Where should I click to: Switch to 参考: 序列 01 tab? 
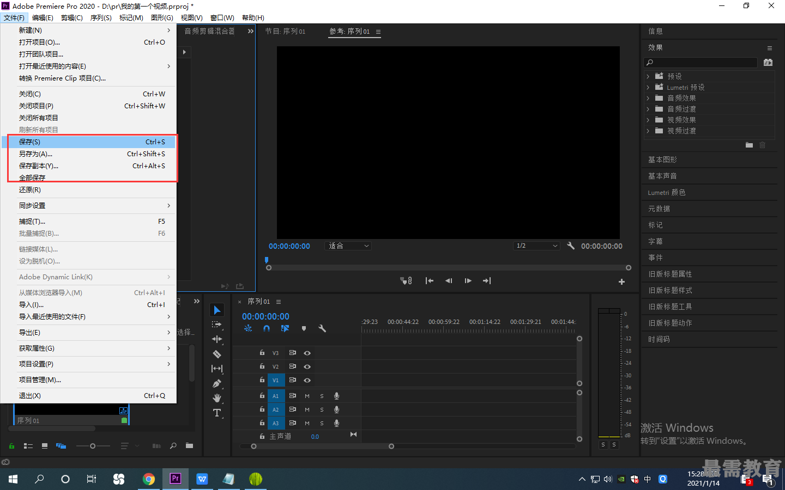pos(349,32)
